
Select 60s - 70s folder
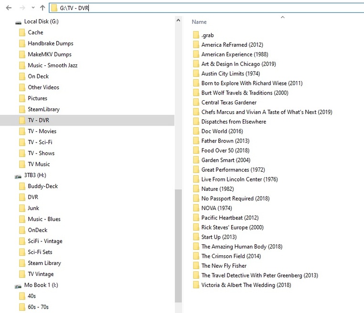[38, 307]
